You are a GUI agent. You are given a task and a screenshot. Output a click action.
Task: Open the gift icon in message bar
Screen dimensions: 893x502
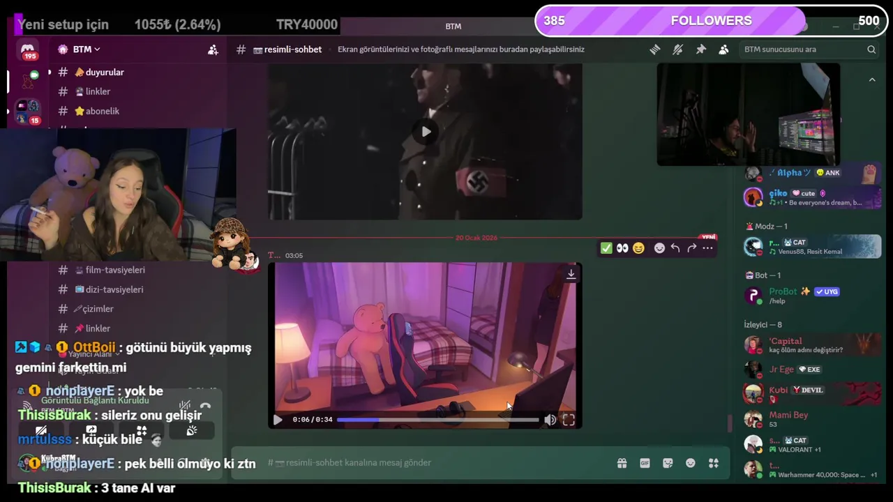622,463
